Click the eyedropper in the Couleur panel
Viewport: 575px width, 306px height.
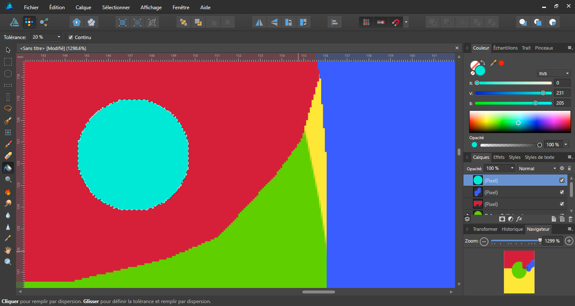[493, 63]
